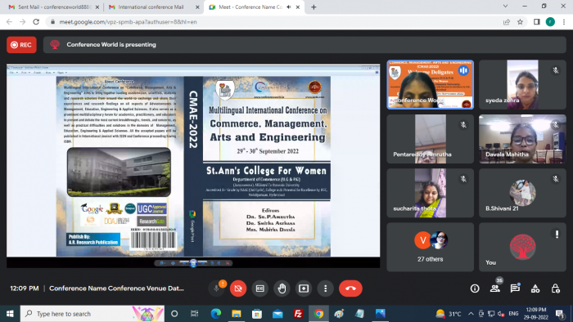The width and height of the screenshot is (573, 322).
Task: Open more options three-dot menu
Action: [x=325, y=288]
